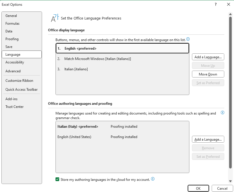Select the Language options category
The height and width of the screenshot is (192, 234).
22,54
